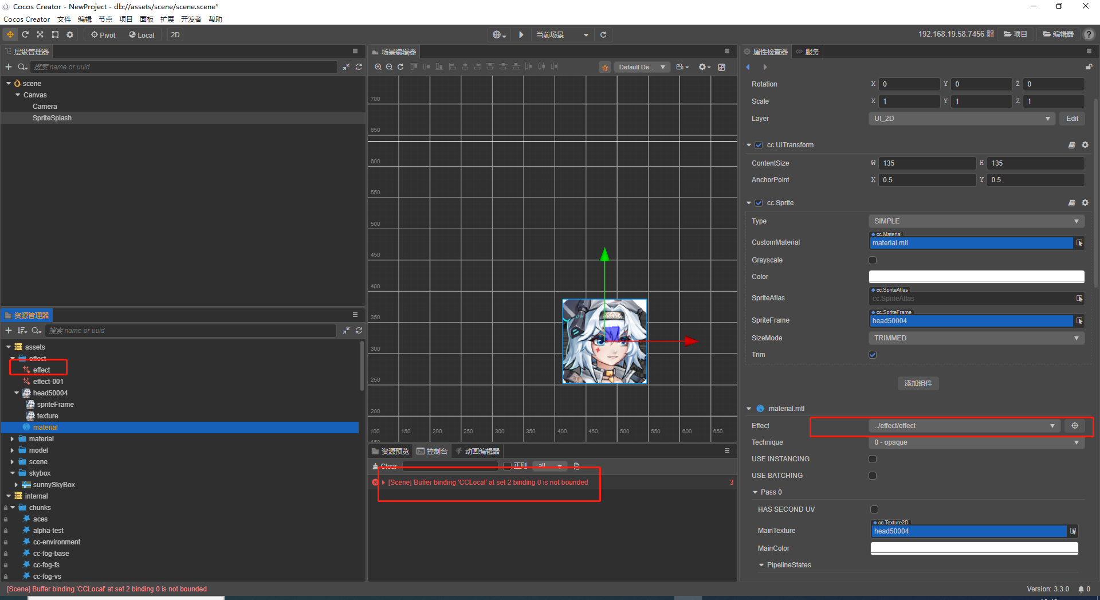Click the 添加组件 button
The width and height of the screenshot is (1100, 600).
point(918,383)
